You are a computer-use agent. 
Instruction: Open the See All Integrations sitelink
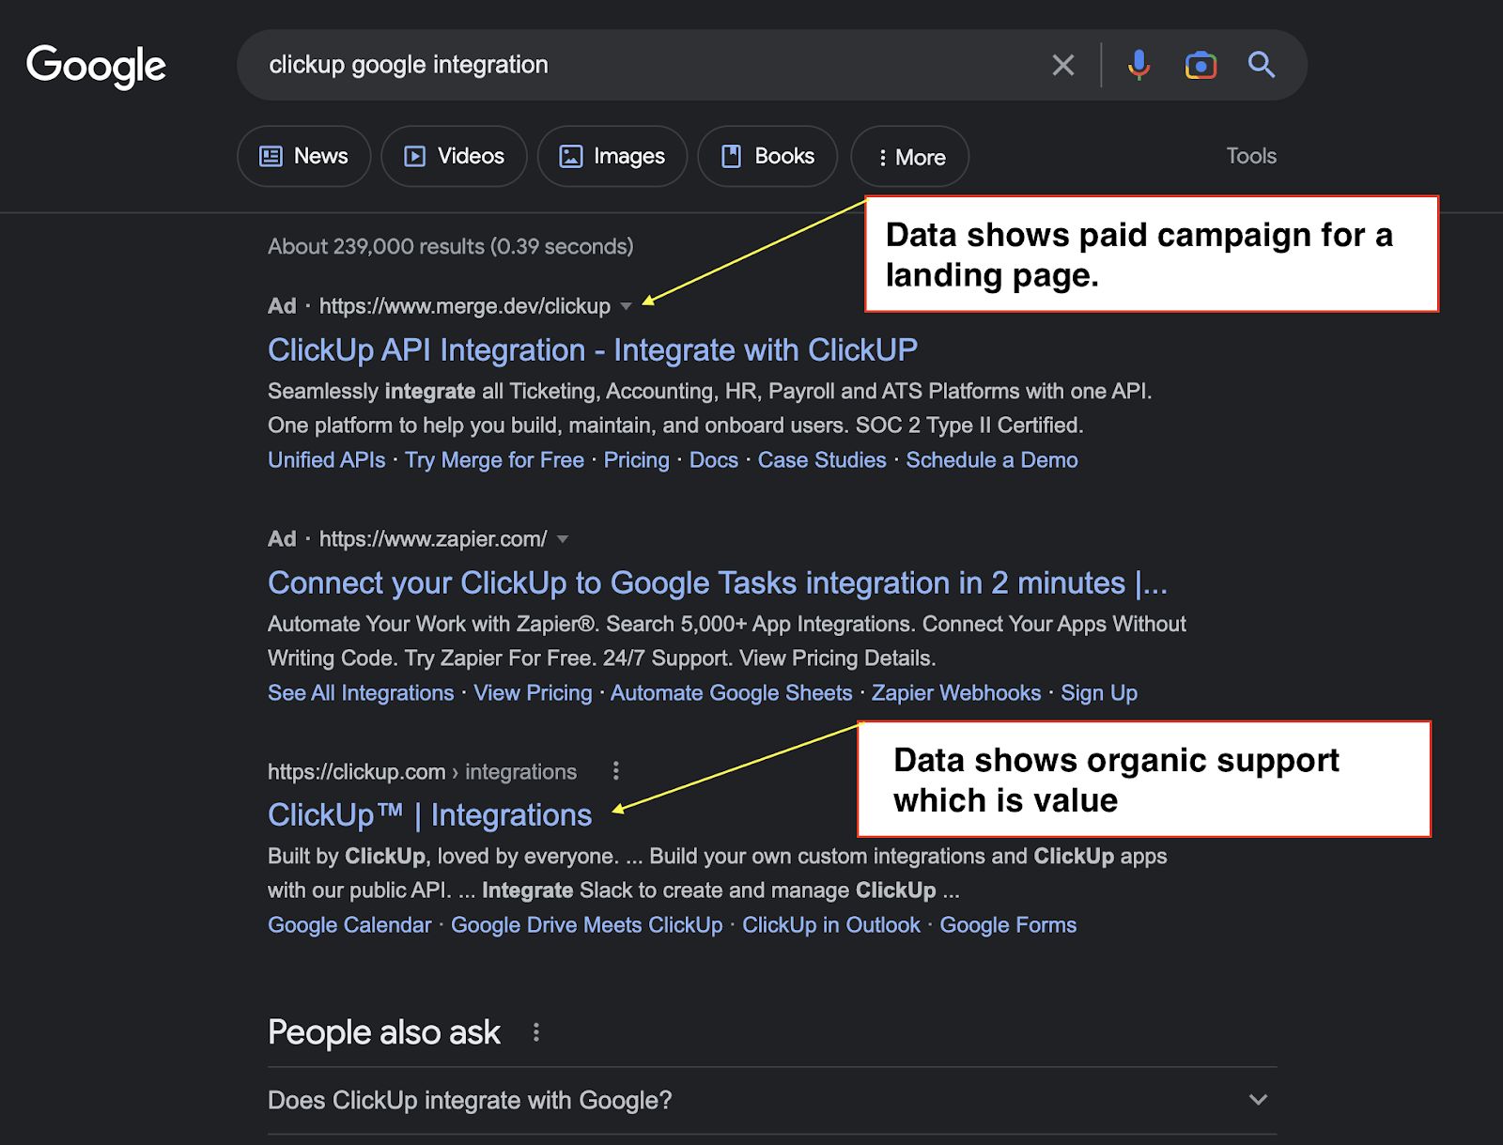(361, 693)
